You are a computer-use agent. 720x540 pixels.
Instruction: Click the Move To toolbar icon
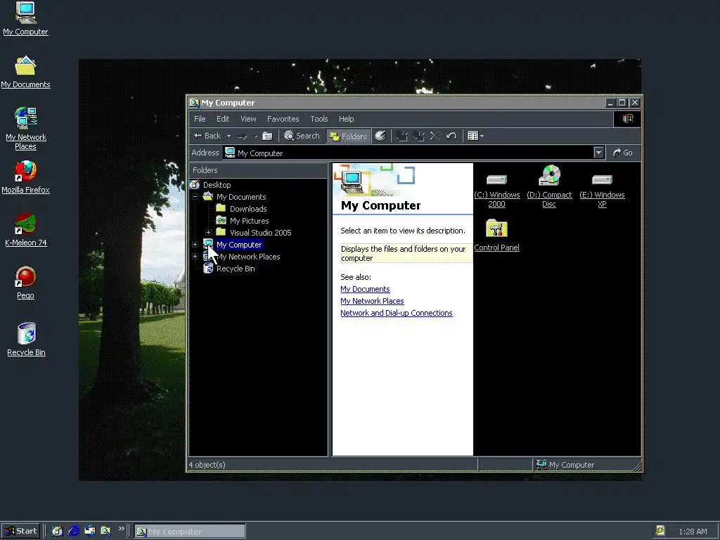point(401,136)
